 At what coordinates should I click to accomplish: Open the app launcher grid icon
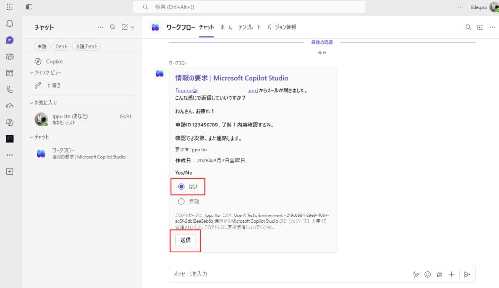pyautogui.click(x=10, y=7)
